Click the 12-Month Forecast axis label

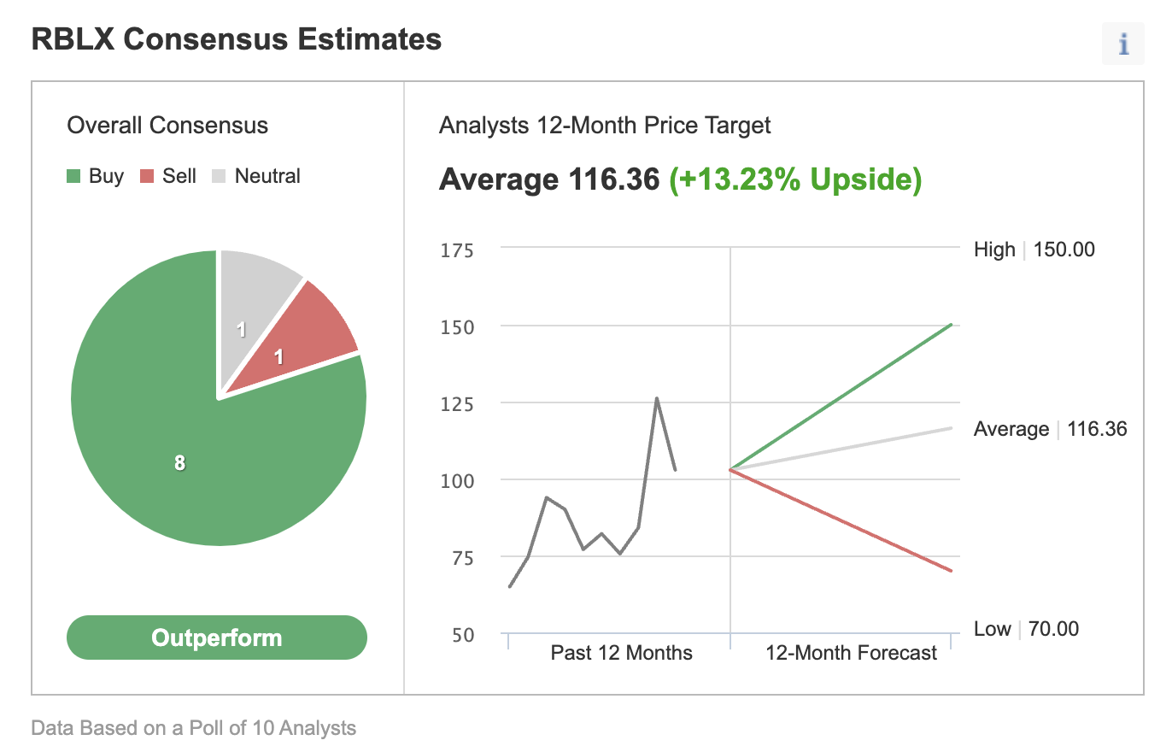(x=851, y=653)
